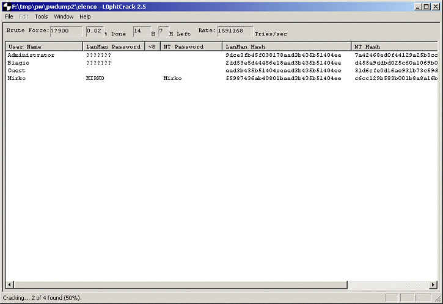The height and width of the screenshot is (304, 443).
Task: Click NT hash starting d455a9ddbd025c60
Action: pos(396,63)
